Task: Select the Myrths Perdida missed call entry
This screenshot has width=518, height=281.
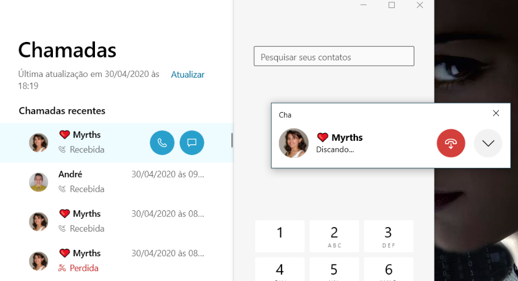Action: 115,261
